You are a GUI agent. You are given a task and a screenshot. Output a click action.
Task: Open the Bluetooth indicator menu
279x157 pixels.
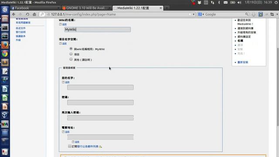point(219,3)
